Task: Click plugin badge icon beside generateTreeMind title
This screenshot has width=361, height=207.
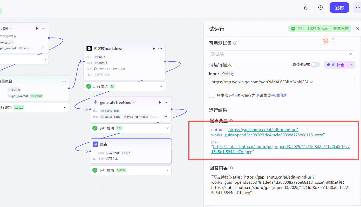Action: (x=134, y=102)
